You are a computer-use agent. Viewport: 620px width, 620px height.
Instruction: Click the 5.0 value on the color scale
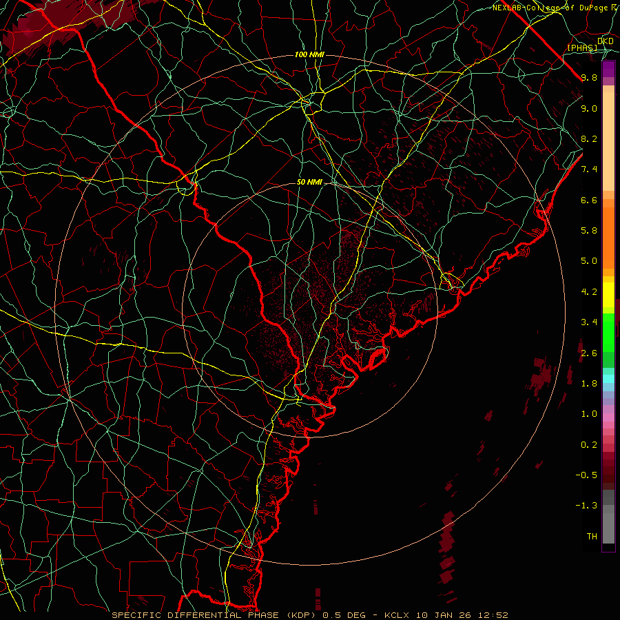pyautogui.click(x=589, y=261)
